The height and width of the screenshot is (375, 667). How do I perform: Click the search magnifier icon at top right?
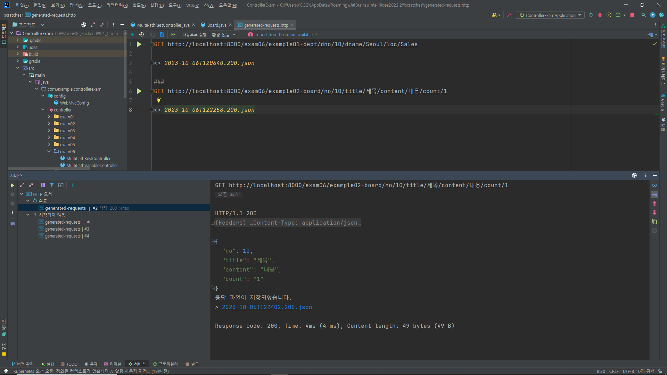pyautogui.click(x=643, y=15)
